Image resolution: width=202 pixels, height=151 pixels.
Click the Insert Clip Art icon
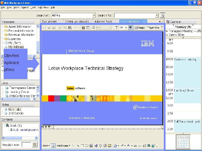point(105,146)
